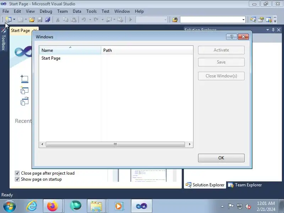Select the Start Page document tab
The width and height of the screenshot is (284, 213).
pos(21,31)
